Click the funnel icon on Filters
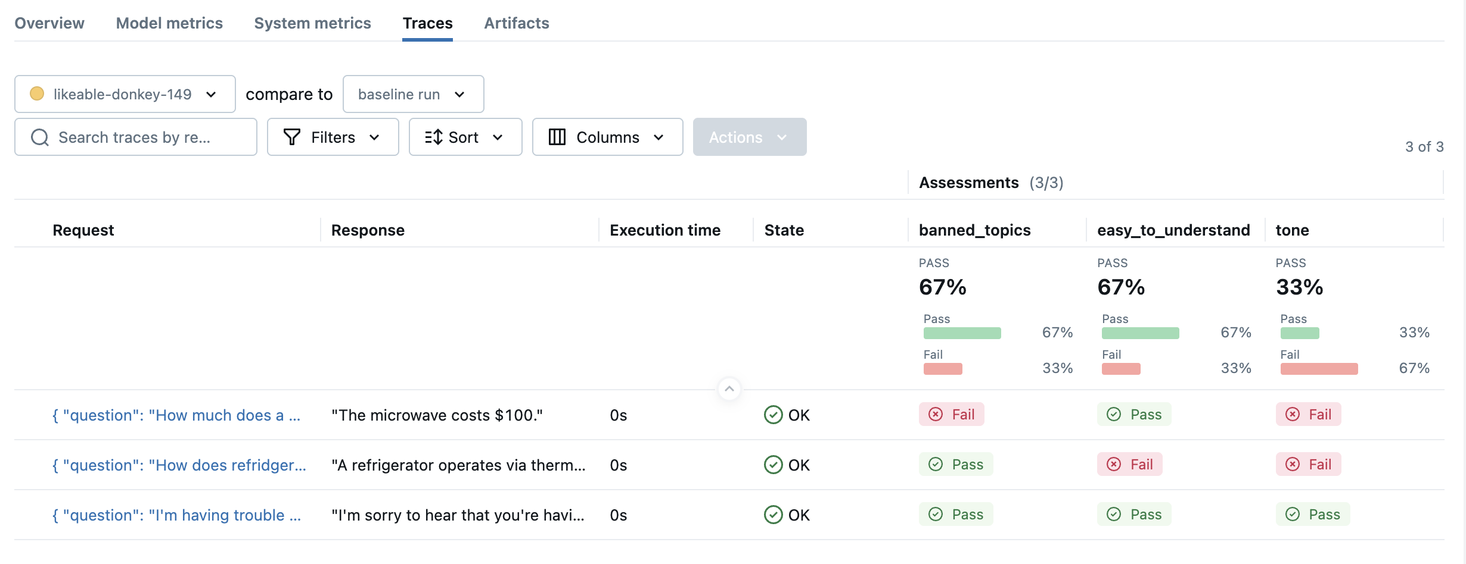The height and width of the screenshot is (564, 1466). coord(291,137)
